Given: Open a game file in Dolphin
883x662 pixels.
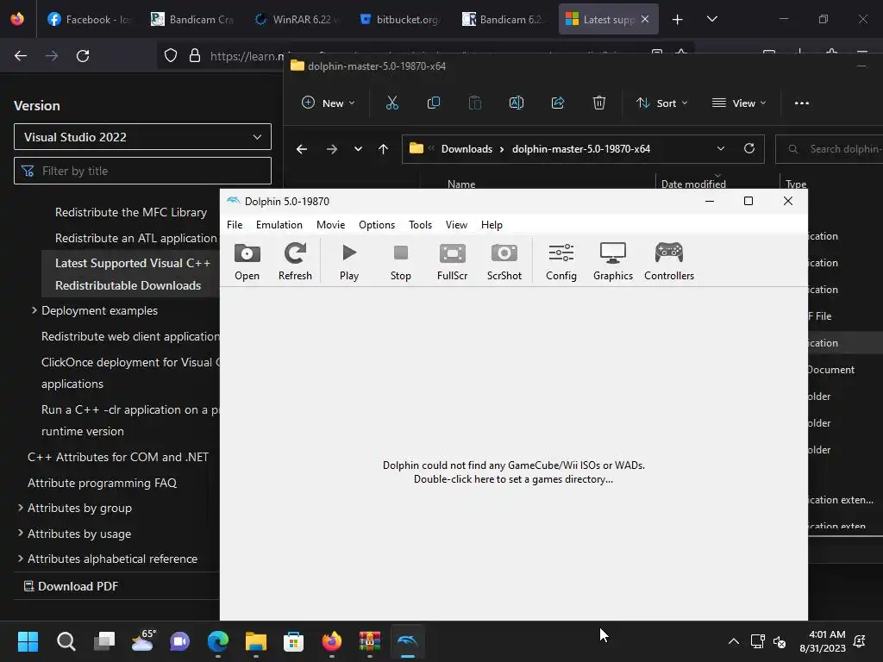Looking at the screenshot, I should [247, 262].
